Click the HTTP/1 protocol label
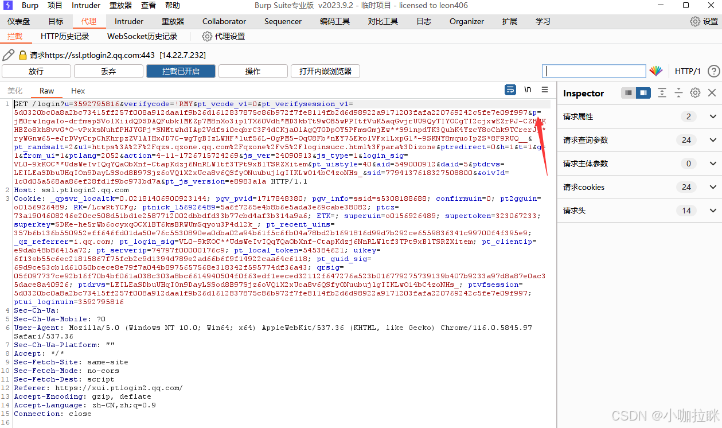722x428 pixels. tap(688, 71)
